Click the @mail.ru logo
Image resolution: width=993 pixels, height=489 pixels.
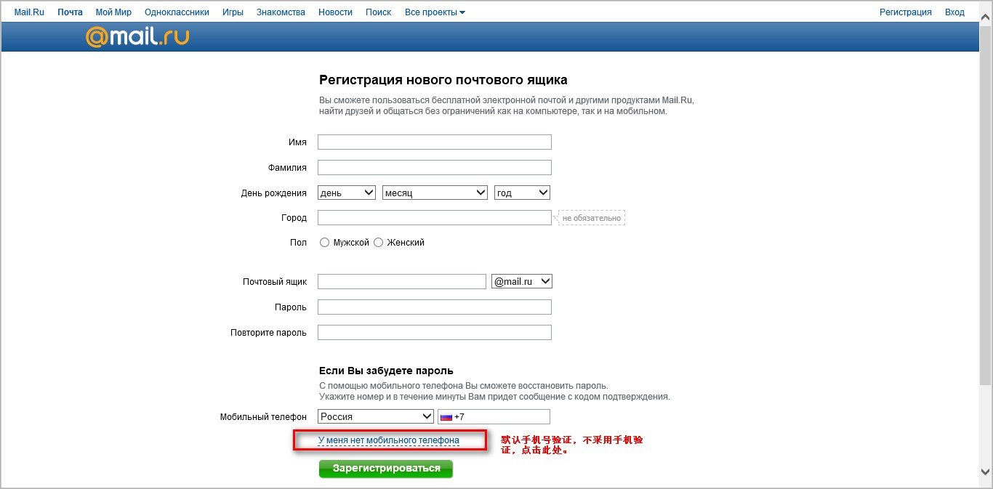coord(137,37)
